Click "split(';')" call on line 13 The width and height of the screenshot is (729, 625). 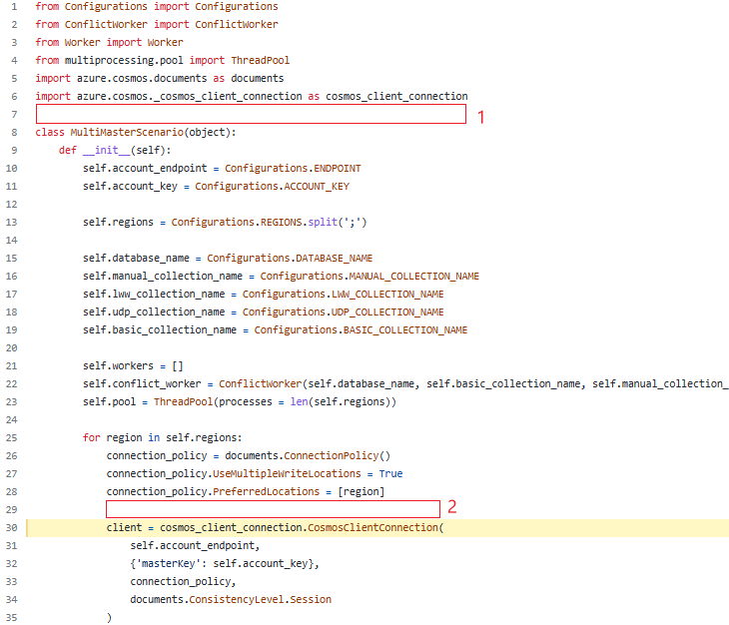pyautogui.click(x=338, y=222)
